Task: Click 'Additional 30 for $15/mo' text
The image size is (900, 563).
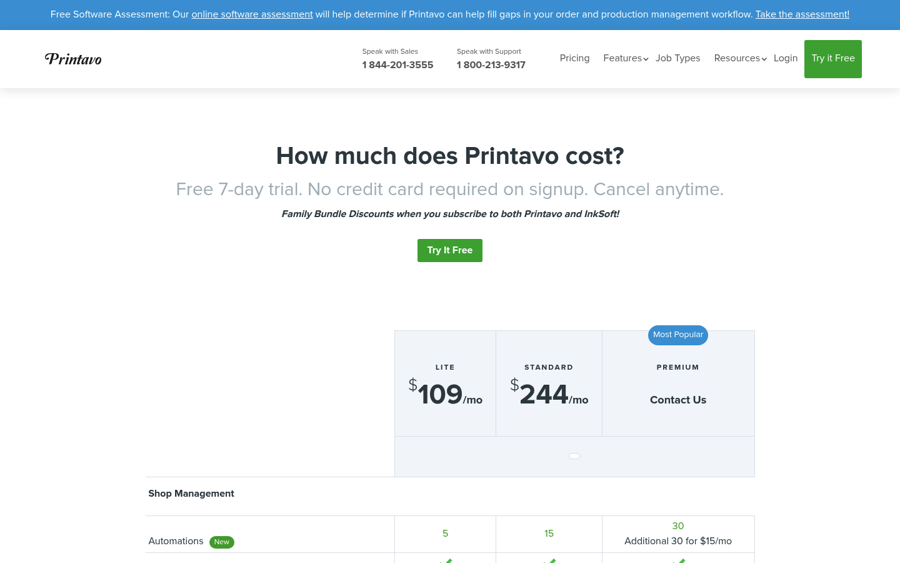Action: coord(678,541)
